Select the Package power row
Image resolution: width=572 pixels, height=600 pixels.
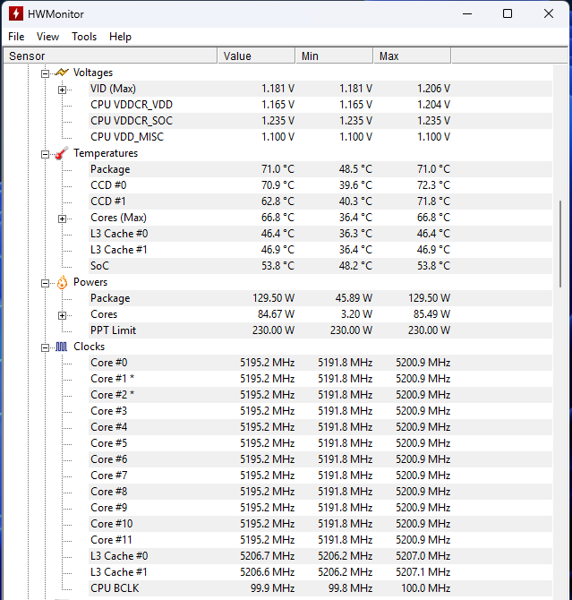point(320,298)
